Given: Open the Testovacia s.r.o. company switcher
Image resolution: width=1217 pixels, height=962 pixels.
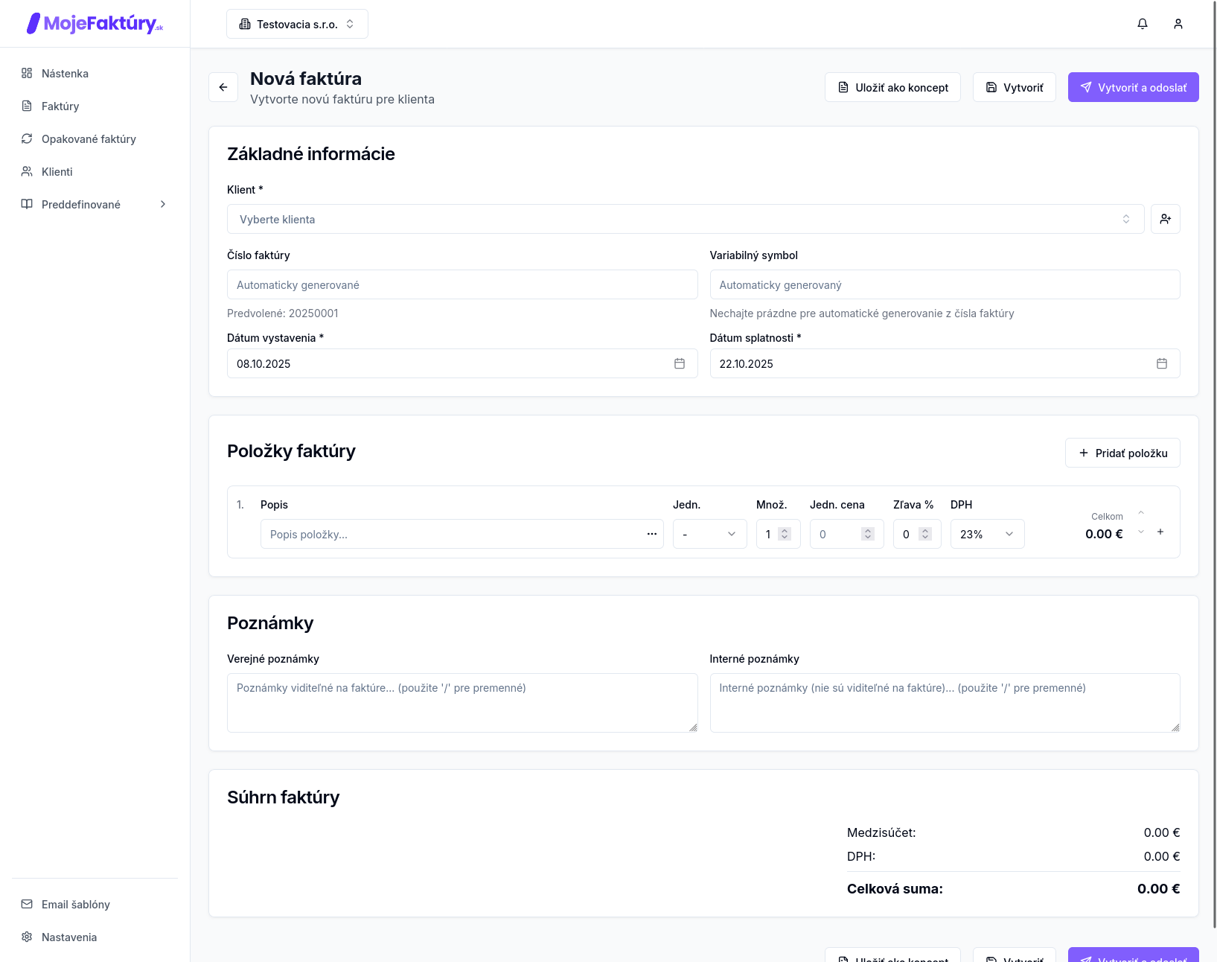Looking at the screenshot, I should [x=297, y=24].
